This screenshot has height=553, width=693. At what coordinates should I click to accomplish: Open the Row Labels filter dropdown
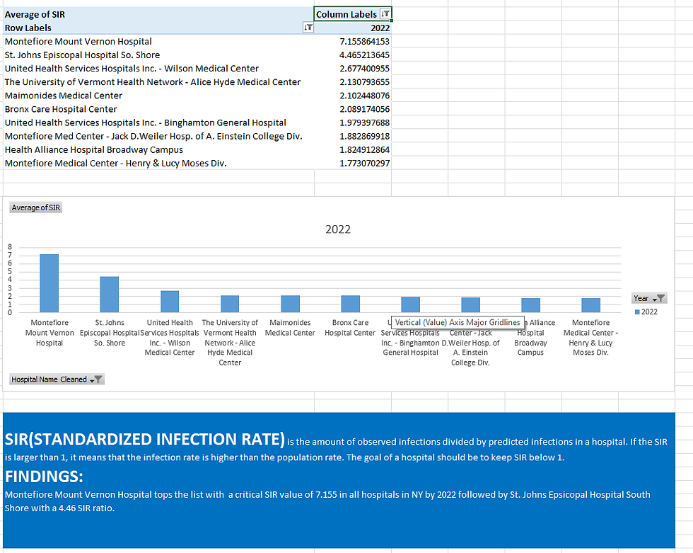pyautogui.click(x=308, y=28)
